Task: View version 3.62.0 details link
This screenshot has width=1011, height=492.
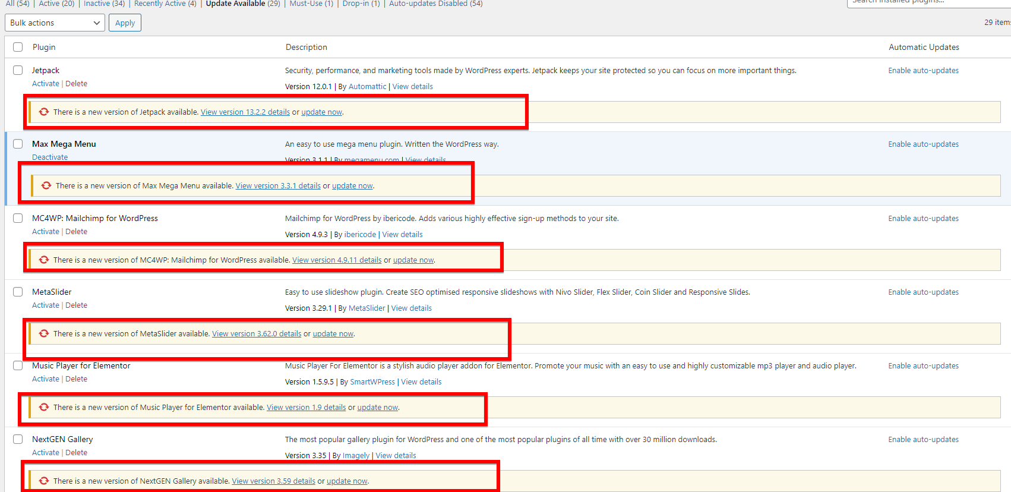Action: [x=257, y=333]
